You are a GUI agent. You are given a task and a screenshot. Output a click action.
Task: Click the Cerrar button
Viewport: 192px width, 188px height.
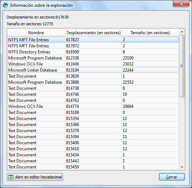click(x=172, y=177)
